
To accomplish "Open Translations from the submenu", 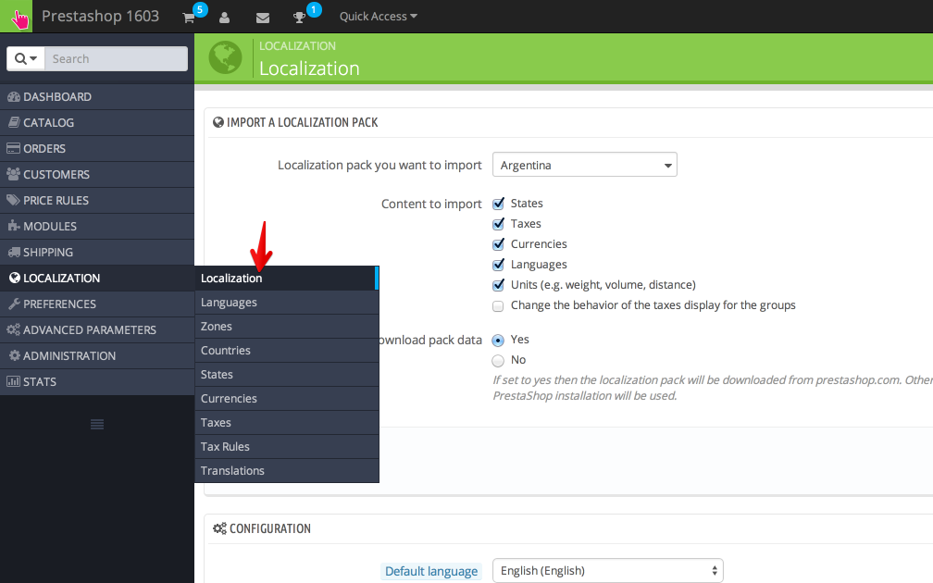I will click(x=232, y=471).
